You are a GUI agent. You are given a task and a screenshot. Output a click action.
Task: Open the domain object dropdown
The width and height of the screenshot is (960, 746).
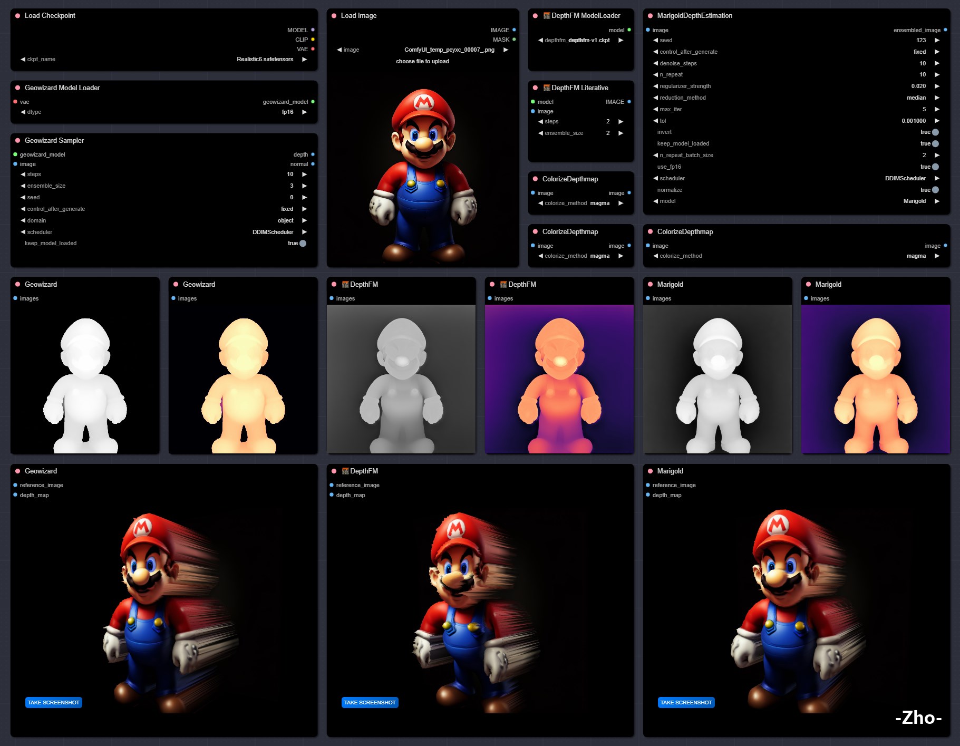click(x=164, y=221)
